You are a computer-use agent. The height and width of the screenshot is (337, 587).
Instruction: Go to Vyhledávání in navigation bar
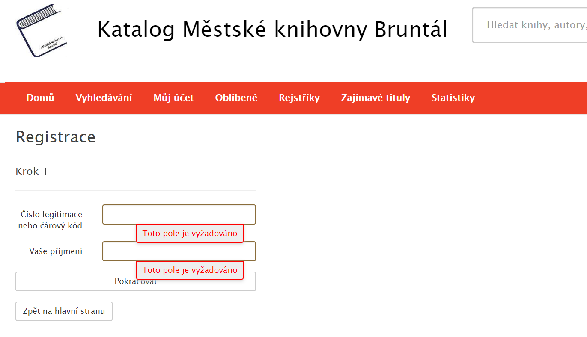tap(104, 98)
